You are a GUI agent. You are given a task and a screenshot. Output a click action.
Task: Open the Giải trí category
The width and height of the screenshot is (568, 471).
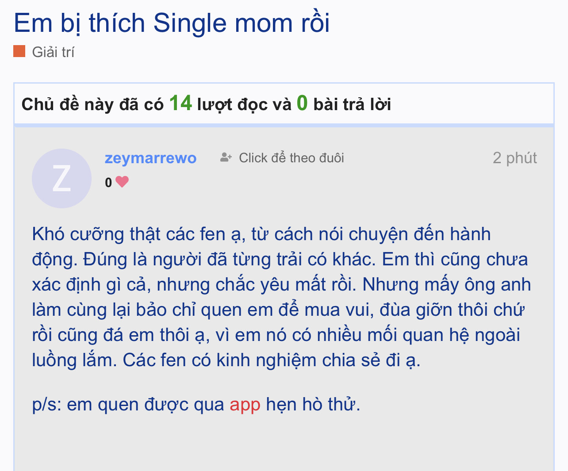[53, 52]
